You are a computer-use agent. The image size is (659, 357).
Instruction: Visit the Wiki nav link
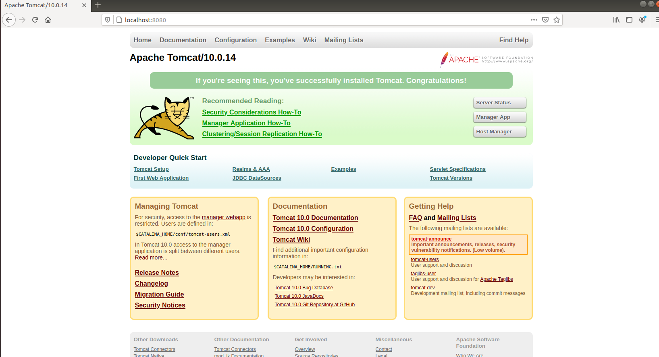coord(310,40)
